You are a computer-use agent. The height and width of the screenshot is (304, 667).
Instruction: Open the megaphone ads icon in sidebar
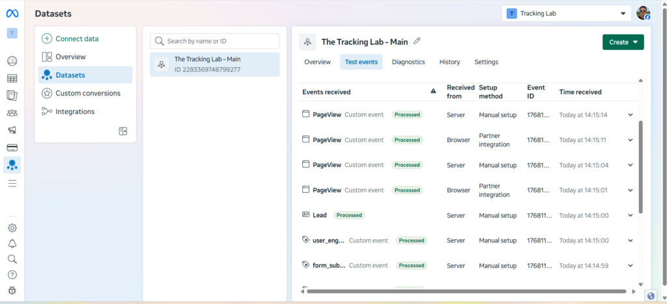pyautogui.click(x=12, y=130)
